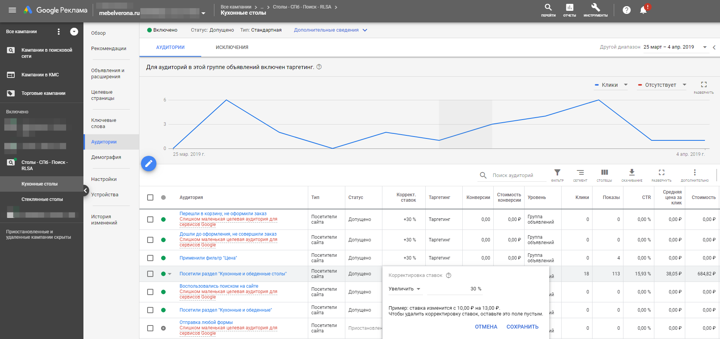The width and height of the screenshot is (720, 339).
Task: Toggle the select-all checkbox in table header
Action: click(x=150, y=197)
